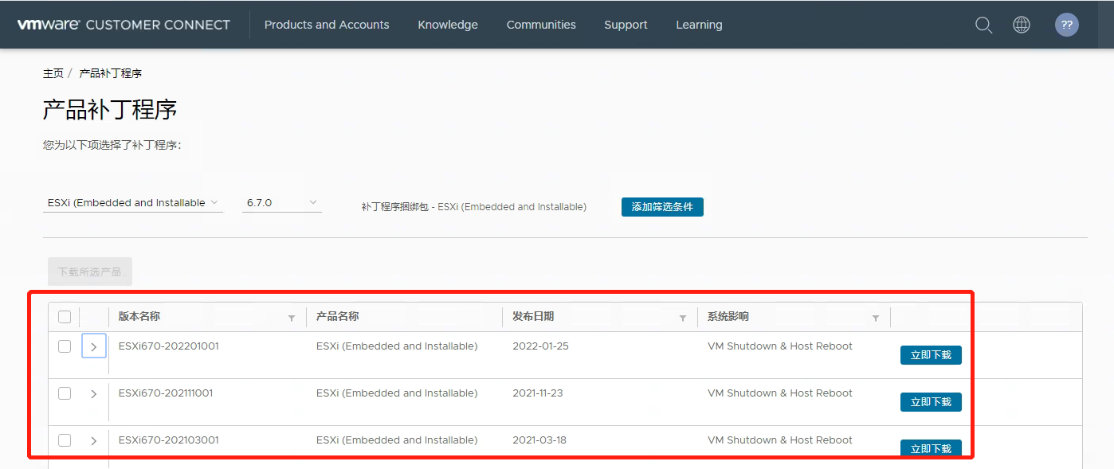Filter the 发布日期 column

click(x=683, y=318)
